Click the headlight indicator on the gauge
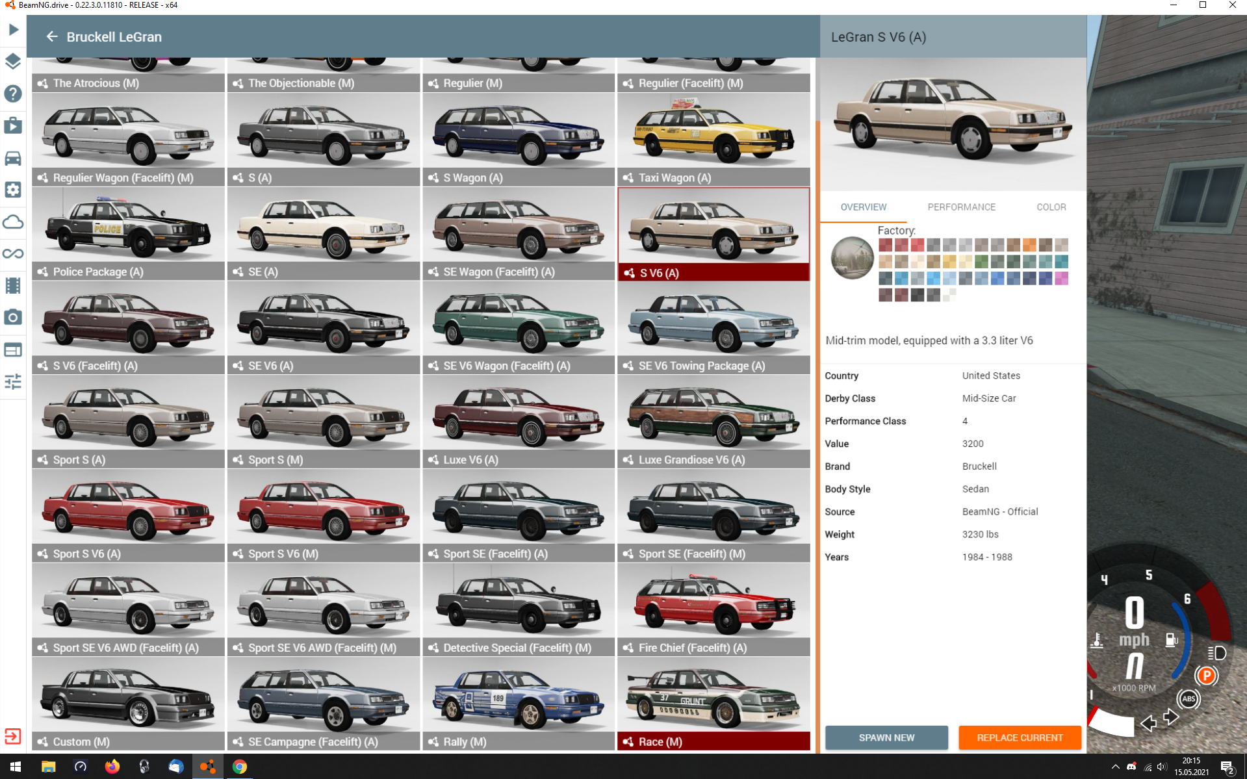1247x779 pixels. [x=1216, y=653]
